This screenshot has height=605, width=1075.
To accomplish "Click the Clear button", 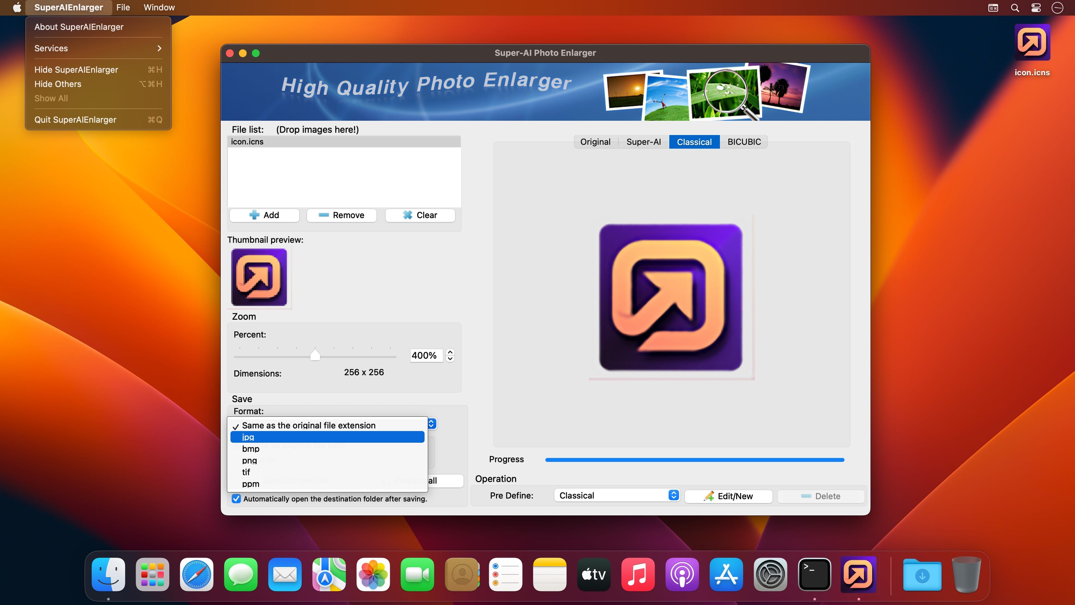I will pyautogui.click(x=420, y=215).
